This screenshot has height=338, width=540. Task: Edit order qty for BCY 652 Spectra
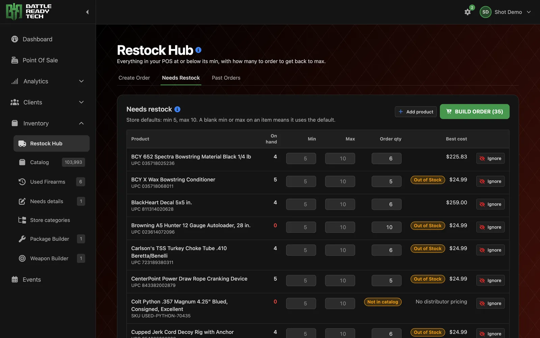(x=386, y=159)
